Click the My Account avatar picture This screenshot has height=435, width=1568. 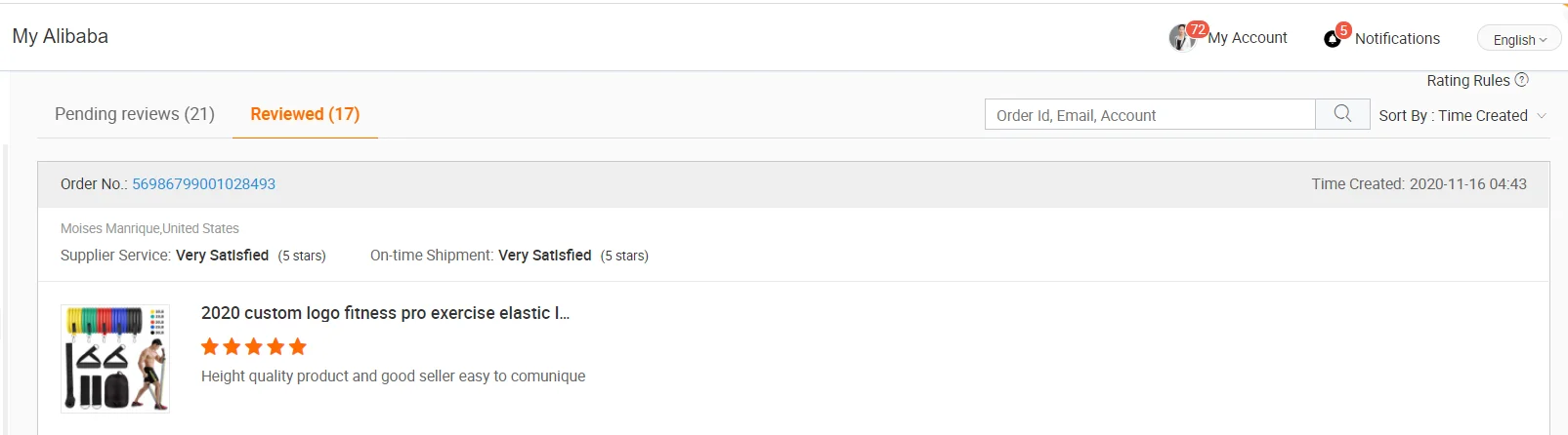point(1181,38)
